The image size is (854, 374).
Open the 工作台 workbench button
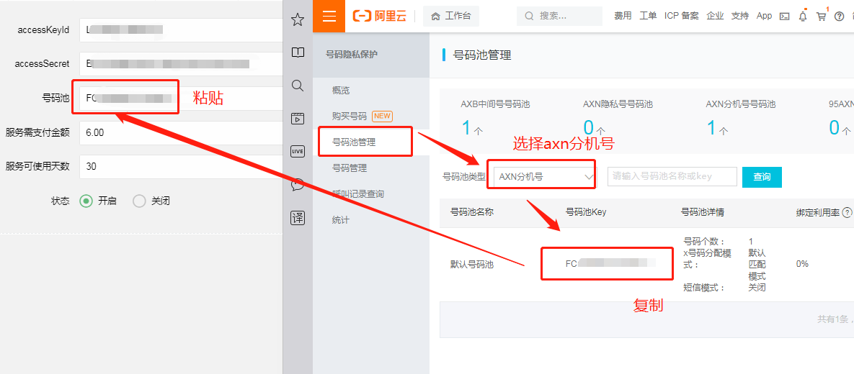pos(451,17)
